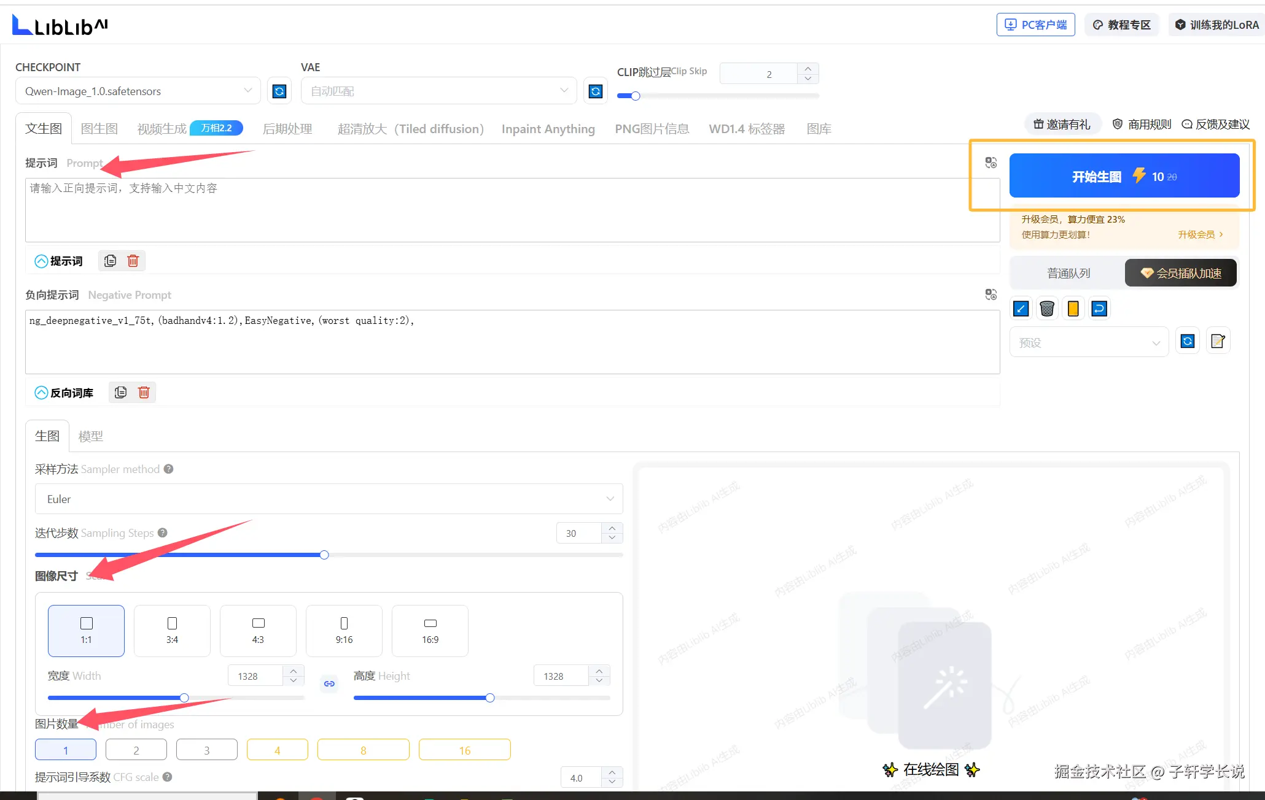
Task: Toggle the width-height link icon
Action: pyautogui.click(x=329, y=683)
